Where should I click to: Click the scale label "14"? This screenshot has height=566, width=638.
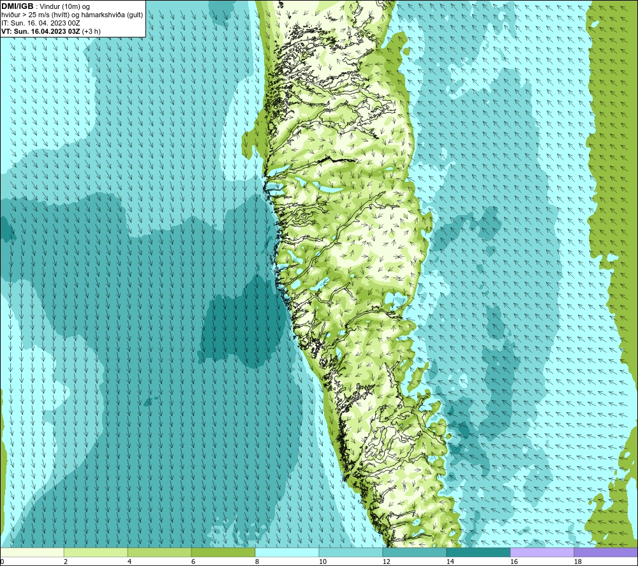pyautogui.click(x=450, y=562)
